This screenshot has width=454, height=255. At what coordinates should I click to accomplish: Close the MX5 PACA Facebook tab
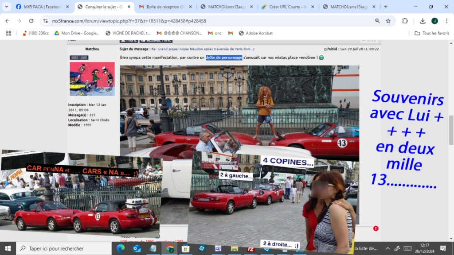pyautogui.click(x=67, y=7)
